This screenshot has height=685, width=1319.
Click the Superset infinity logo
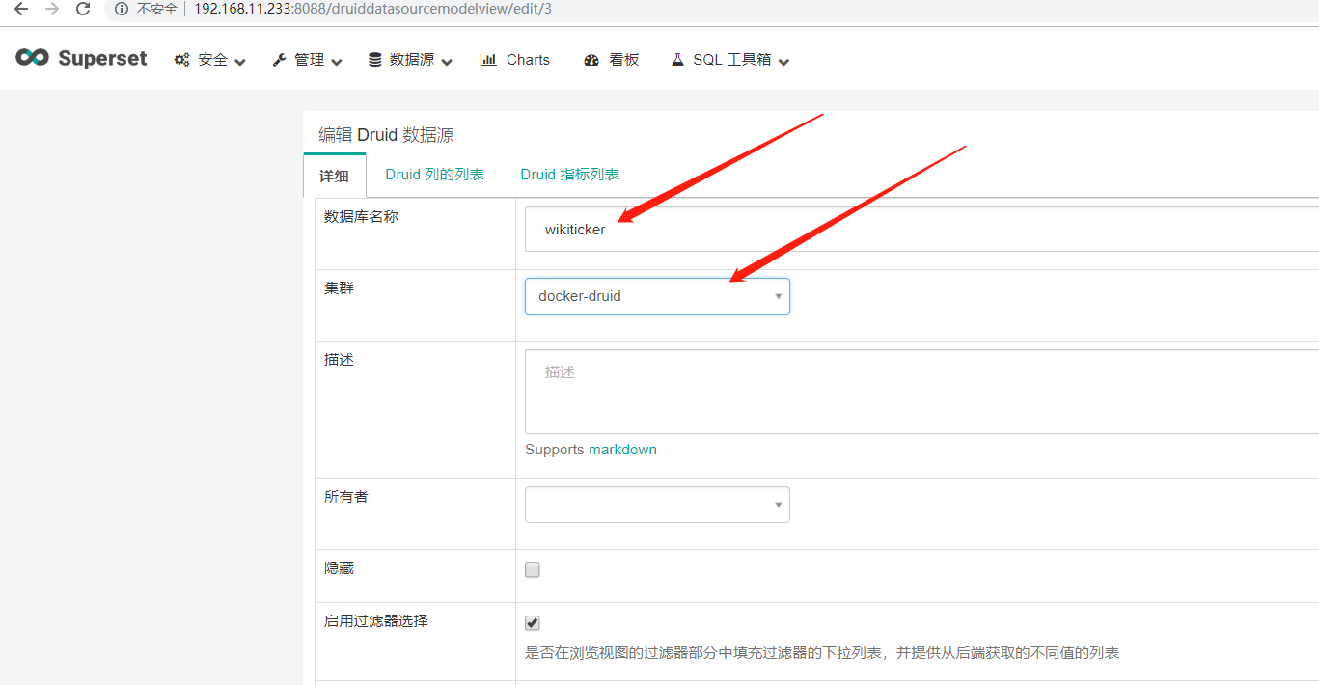(x=32, y=58)
